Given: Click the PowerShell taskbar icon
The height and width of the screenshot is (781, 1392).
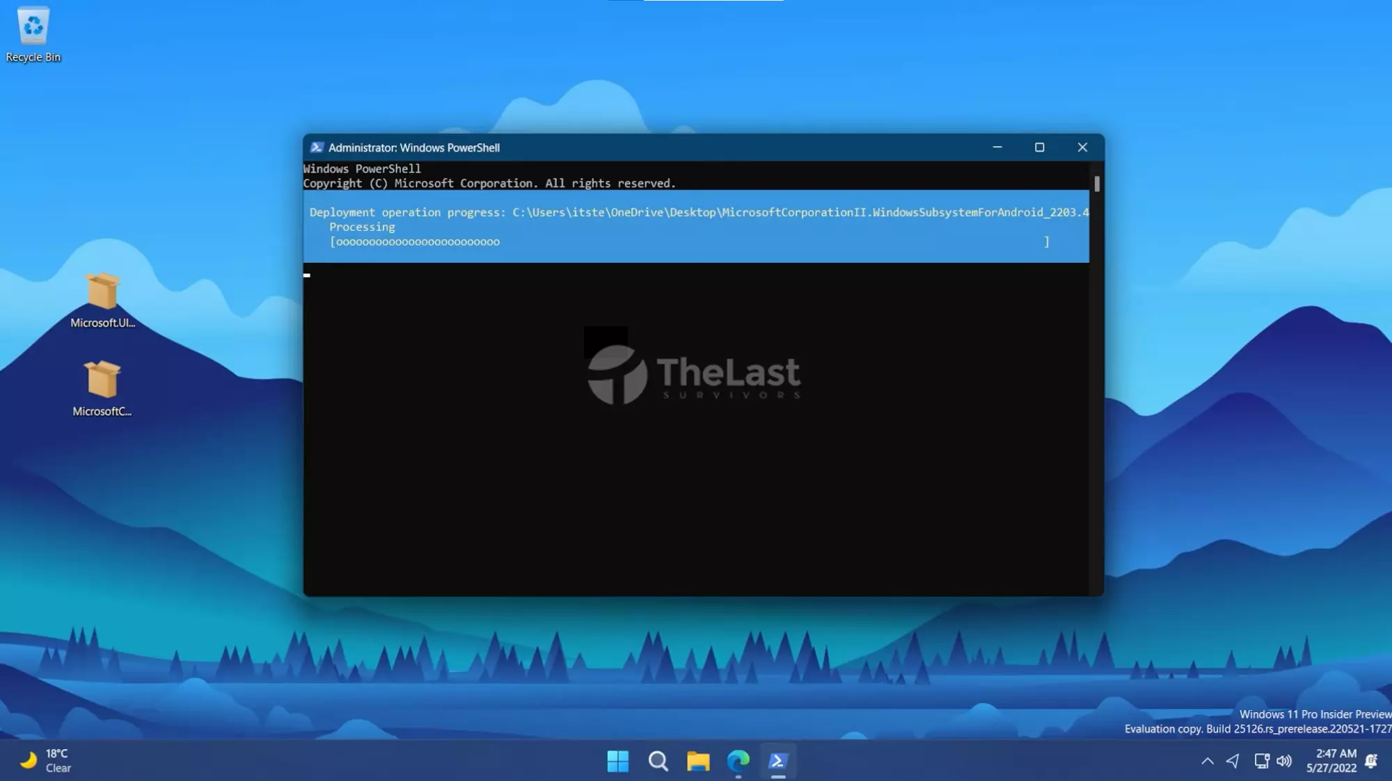Looking at the screenshot, I should (778, 761).
